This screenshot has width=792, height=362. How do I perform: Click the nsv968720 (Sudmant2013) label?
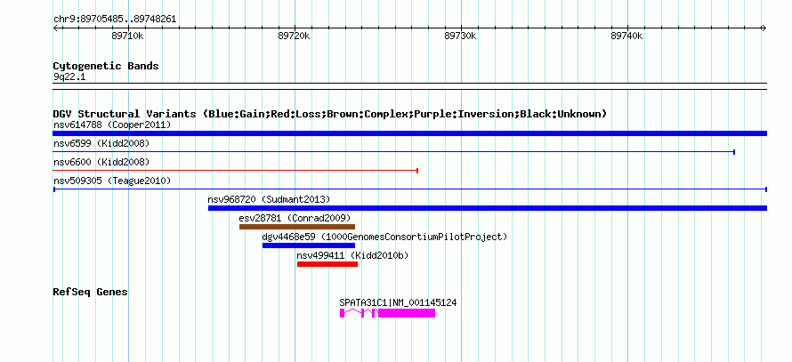point(269,199)
